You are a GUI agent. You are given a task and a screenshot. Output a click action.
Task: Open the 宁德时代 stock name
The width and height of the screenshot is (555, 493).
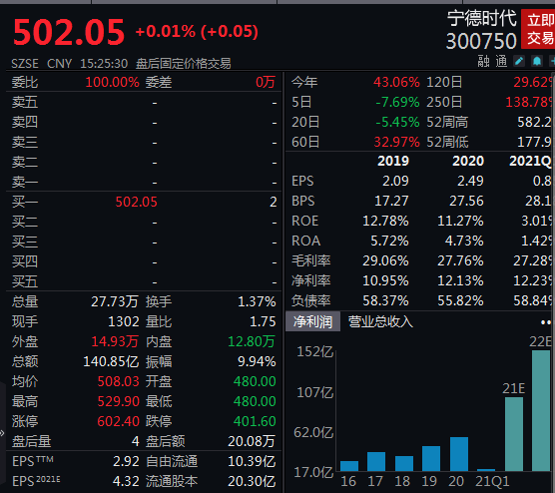481,18
